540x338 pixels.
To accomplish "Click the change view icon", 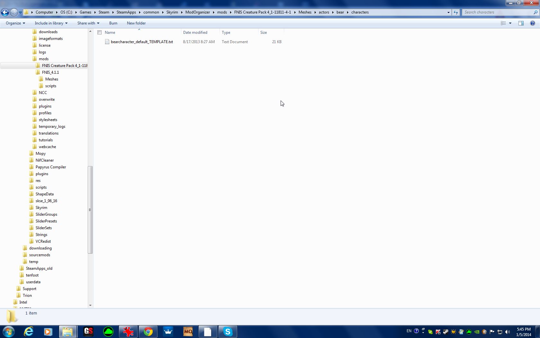I will (503, 23).
